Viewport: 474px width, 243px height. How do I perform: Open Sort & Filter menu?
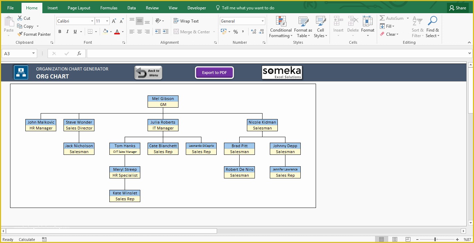coord(418,27)
